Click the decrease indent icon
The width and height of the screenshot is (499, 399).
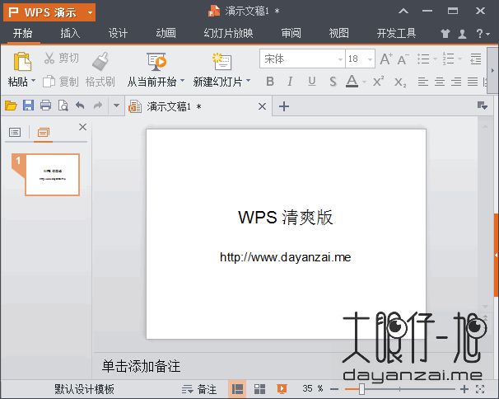pos(476,59)
